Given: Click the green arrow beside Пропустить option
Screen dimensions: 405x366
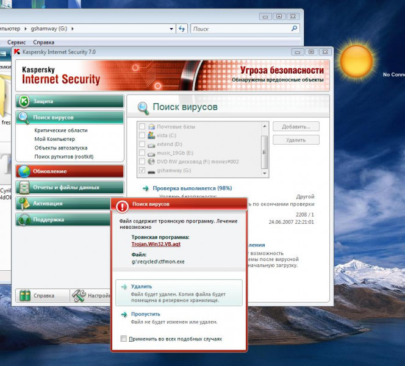Looking at the screenshot, I should 124,314.
